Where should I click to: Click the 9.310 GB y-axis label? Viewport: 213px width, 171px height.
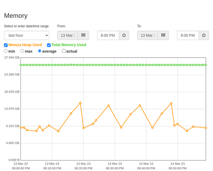[x=12, y=126]
